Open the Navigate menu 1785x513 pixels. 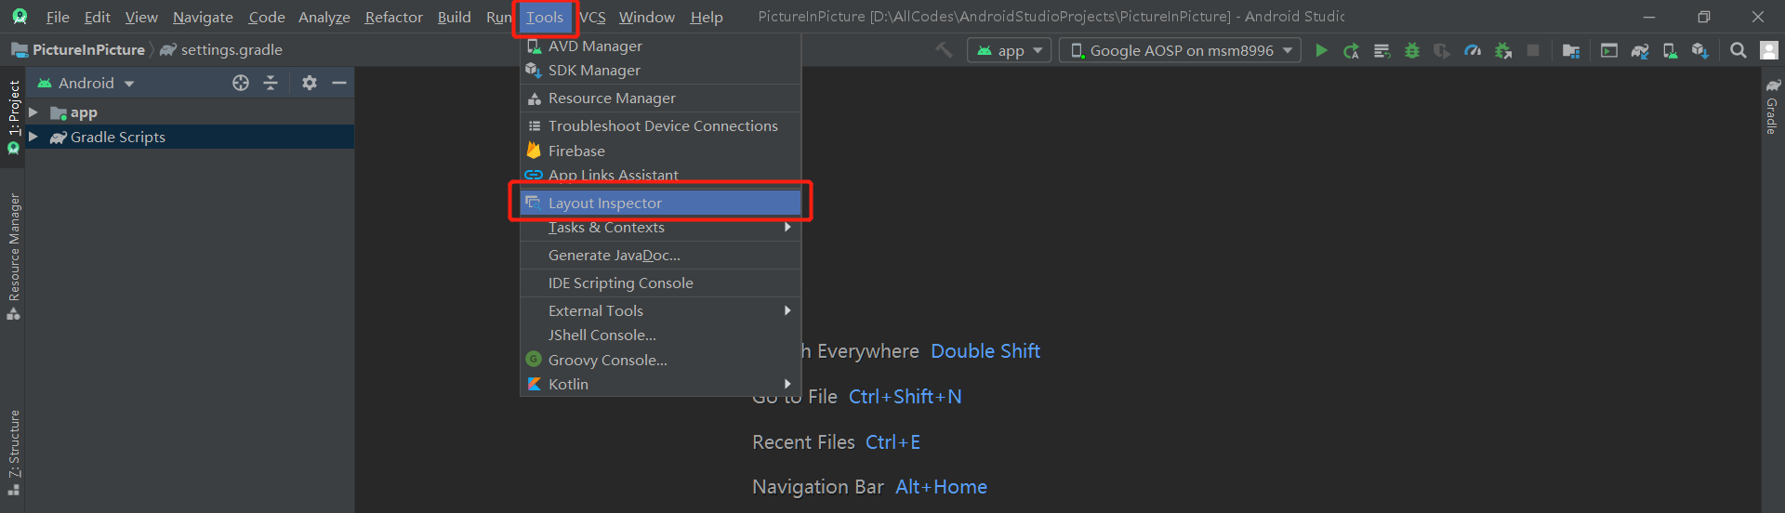203,17
